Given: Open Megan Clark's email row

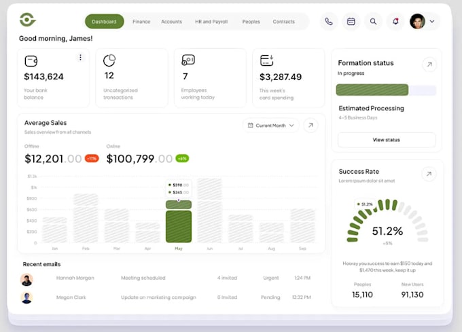Looking at the screenshot, I should 166,297.
